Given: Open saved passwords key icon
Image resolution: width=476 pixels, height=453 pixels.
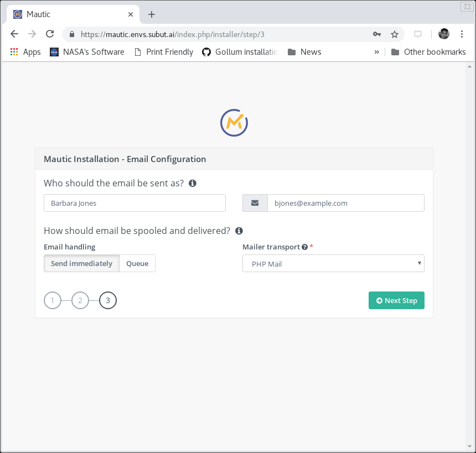Looking at the screenshot, I should [x=377, y=34].
